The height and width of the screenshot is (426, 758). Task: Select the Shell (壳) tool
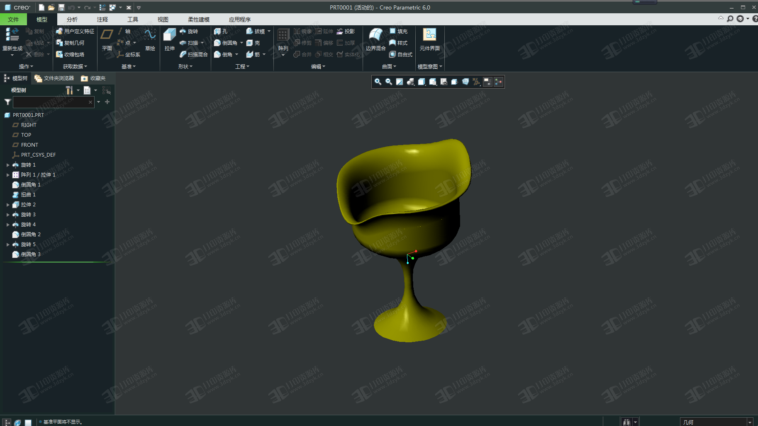click(x=253, y=43)
